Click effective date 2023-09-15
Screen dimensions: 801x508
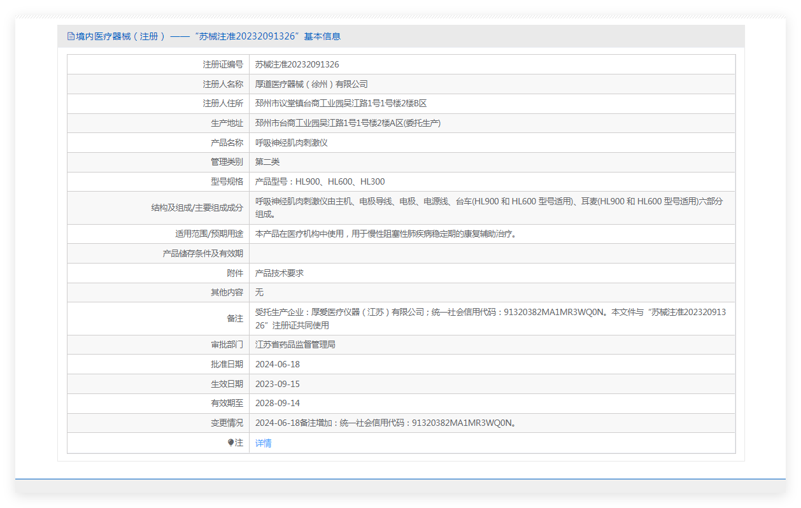pos(278,385)
